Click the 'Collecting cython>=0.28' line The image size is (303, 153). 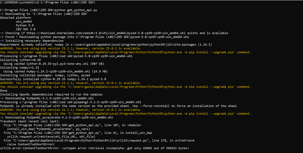tap(20, 60)
